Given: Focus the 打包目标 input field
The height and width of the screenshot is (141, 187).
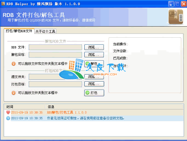Looking at the screenshot, I should 55,84.
